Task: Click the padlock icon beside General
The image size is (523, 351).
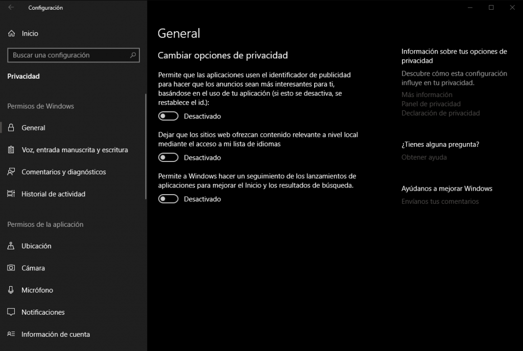Action: (x=11, y=127)
